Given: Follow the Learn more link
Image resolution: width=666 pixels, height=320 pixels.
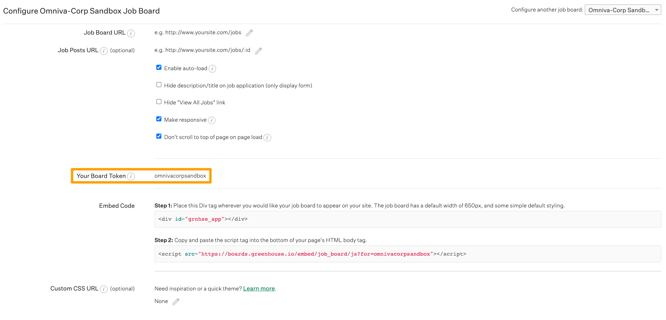Looking at the screenshot, I should (259, 288).
